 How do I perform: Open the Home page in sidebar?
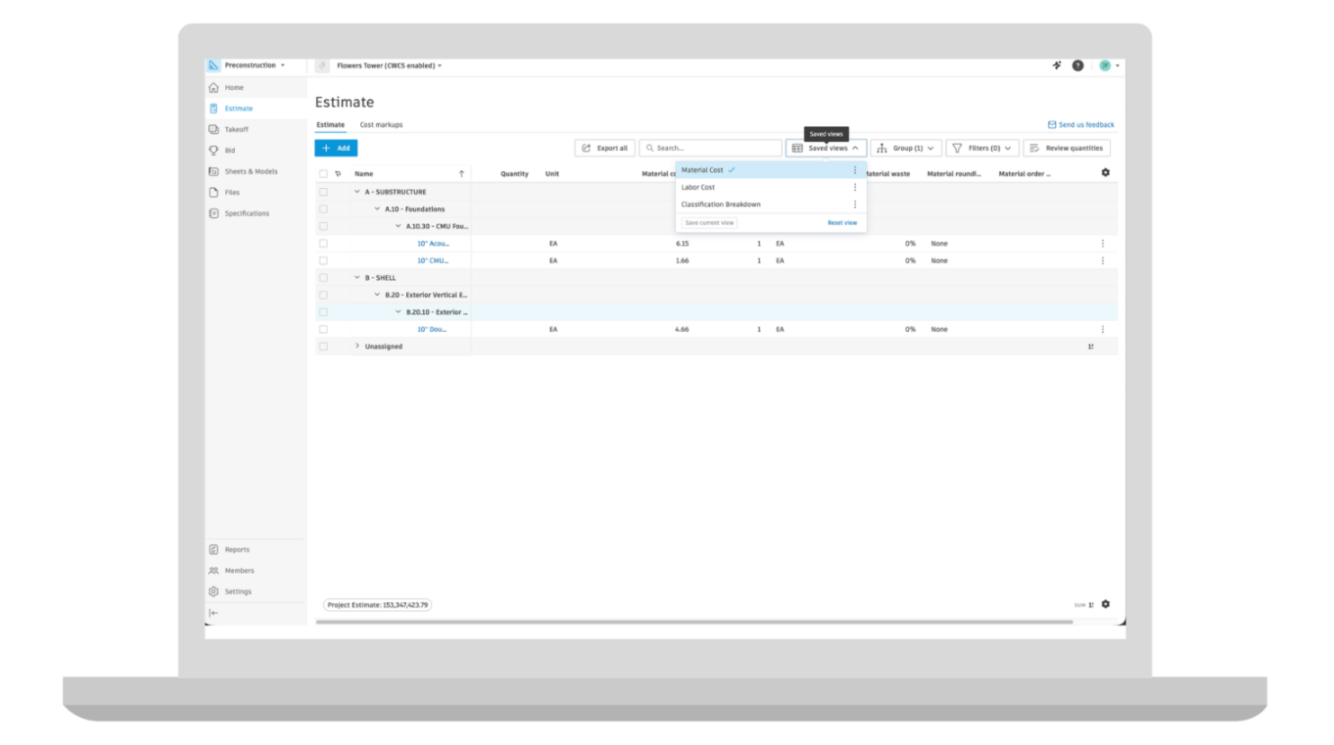(x=234, y=87)
